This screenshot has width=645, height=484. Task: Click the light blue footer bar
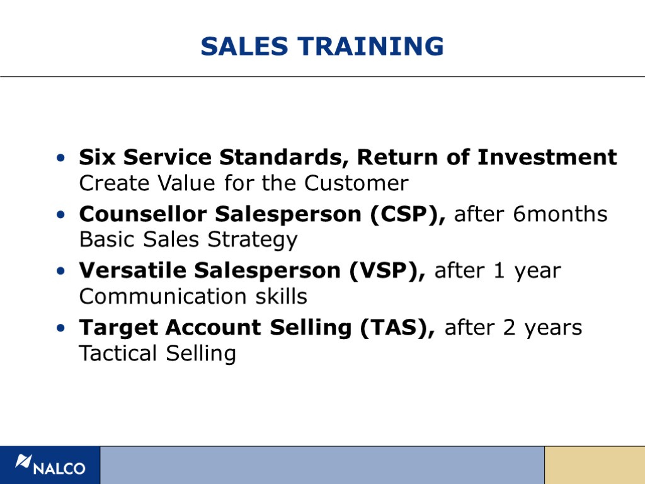point(322,465)
